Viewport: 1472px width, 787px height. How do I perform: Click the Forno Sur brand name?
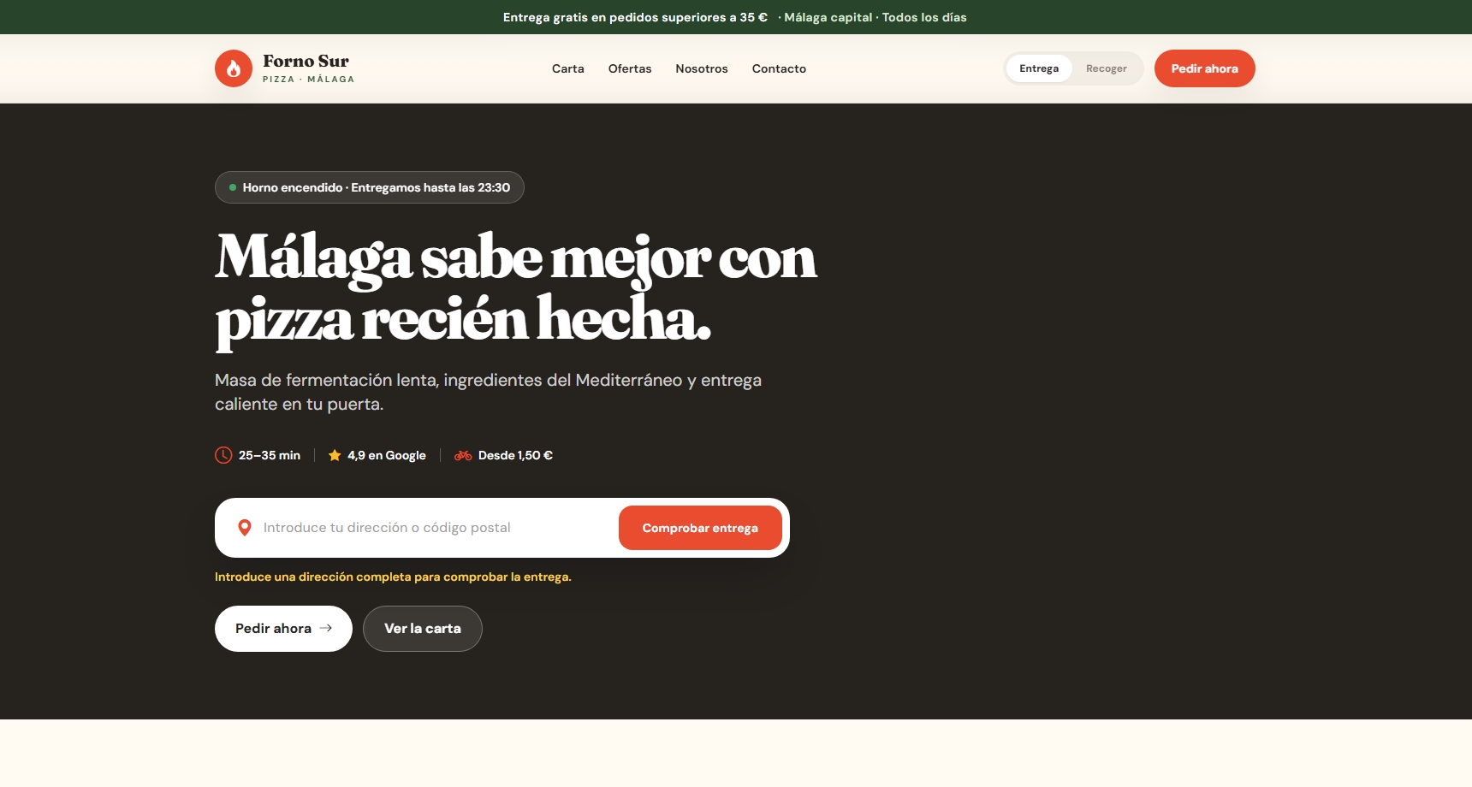point(306,61)
